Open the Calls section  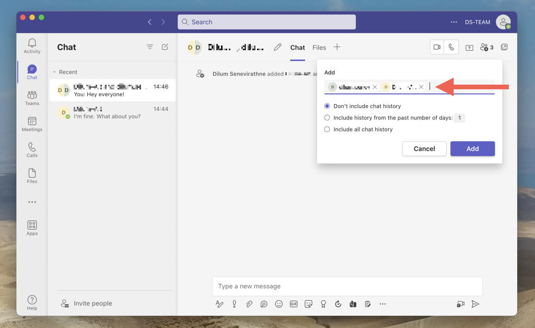tap(32, 150)
